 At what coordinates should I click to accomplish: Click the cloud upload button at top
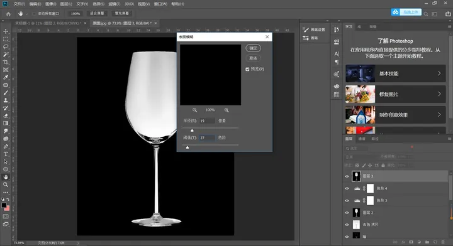click(406, 12)
